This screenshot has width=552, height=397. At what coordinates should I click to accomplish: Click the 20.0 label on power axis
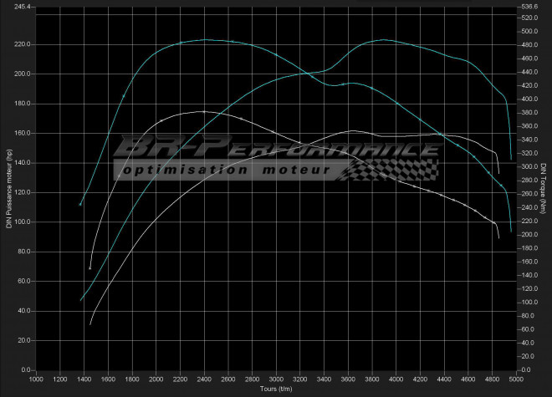click(x=23, y=341)
